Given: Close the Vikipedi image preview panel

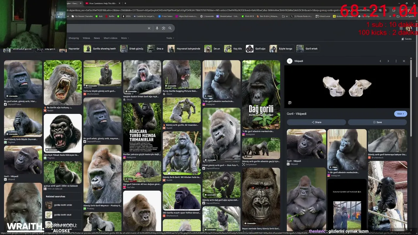Looking at the screenshot, I should click(404, 61).
